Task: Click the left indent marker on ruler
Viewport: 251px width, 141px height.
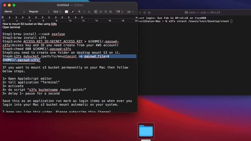Action: [3, 17]
